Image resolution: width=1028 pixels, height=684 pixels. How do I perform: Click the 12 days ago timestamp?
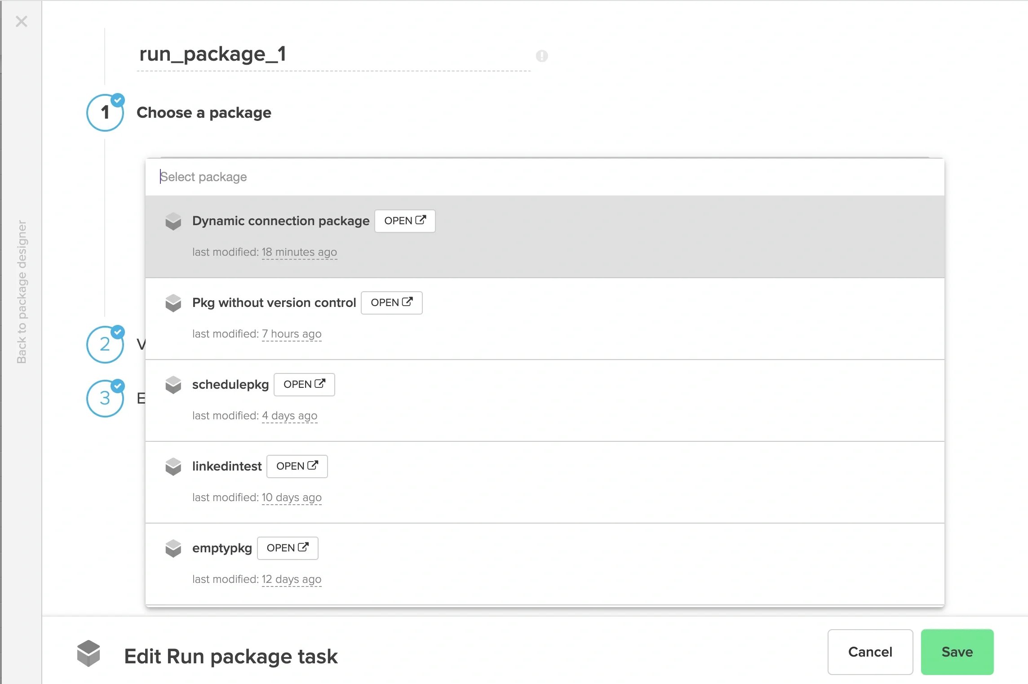tap(292, 579)
